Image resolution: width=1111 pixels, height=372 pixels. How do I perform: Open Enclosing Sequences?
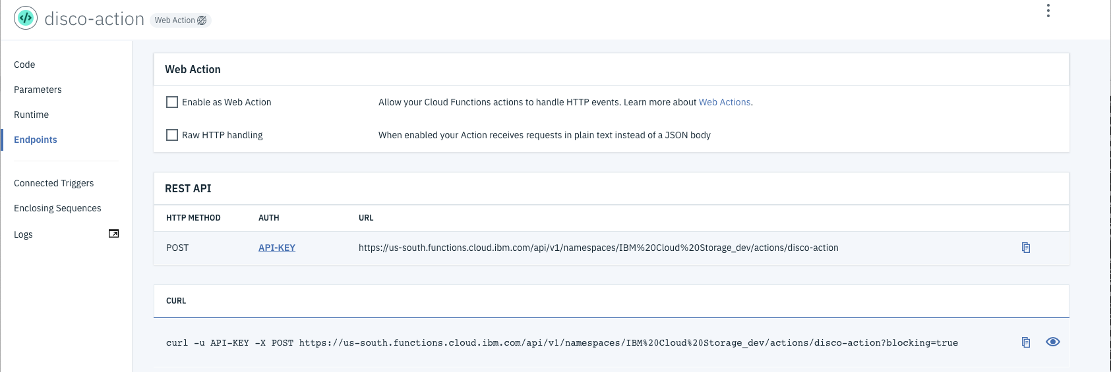coord(57,208)
